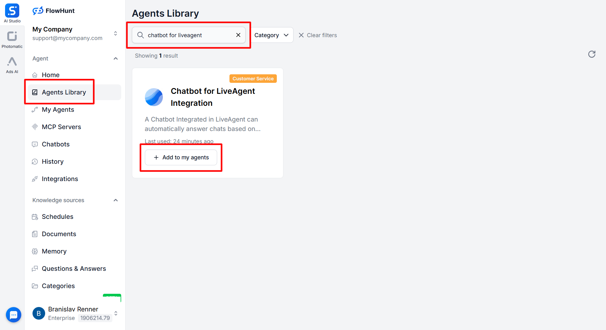Expand the user account menu chevron

click(x=116, y=313)
